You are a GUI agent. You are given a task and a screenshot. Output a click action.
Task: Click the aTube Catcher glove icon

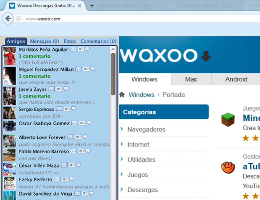[x=228, y=168]
